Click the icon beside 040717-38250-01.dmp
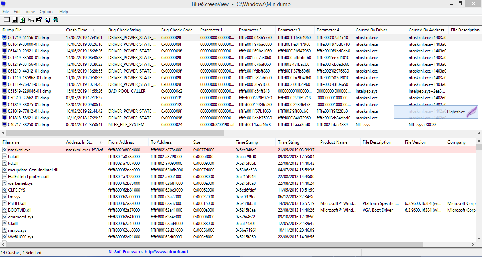This screenshot has width=482, height=257. coord(5,125)
